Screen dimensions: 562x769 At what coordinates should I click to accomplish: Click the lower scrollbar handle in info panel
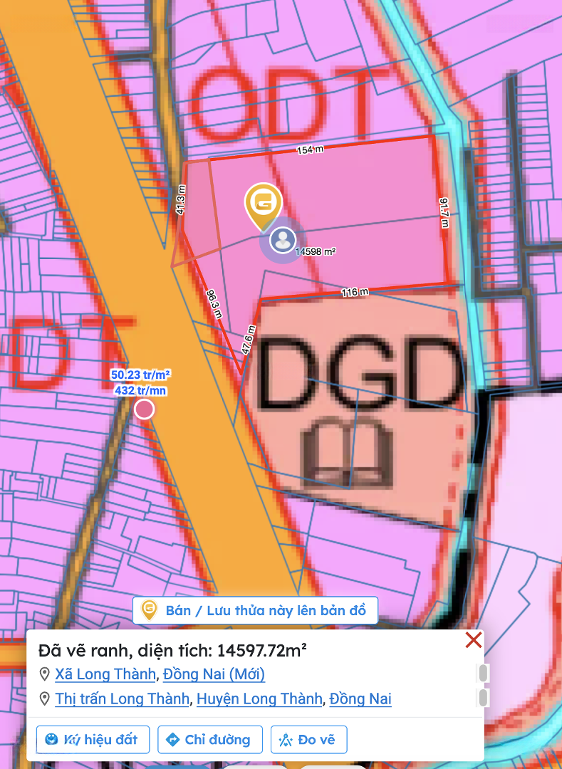click(x=484, y=698)
